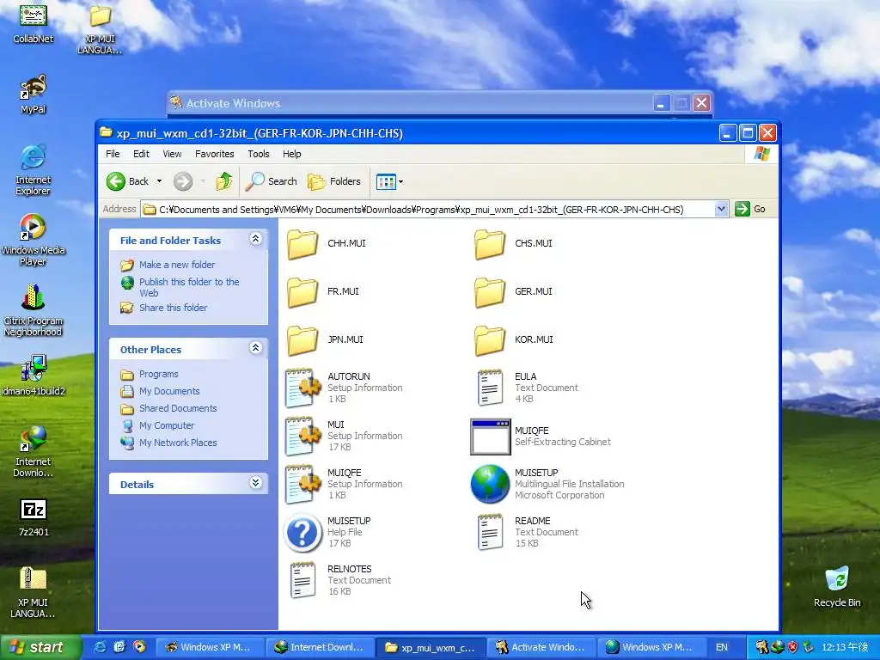Expand the Address bar dropdown

click(x=721, y=210)
